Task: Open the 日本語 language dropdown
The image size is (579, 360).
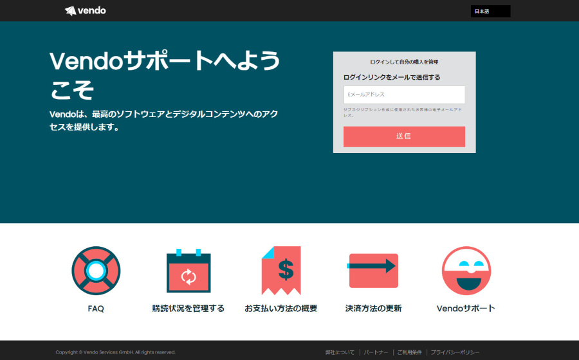Action: point(490,12)
